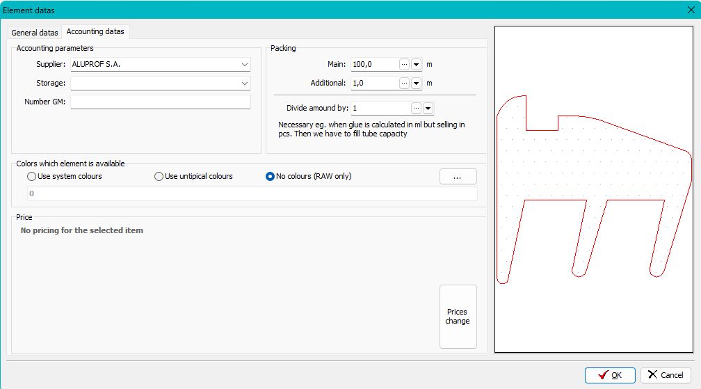The width and height of the screenshot is (701, 389).
Task: Click into the Number GM field
Action: click(x=160, y=102)
